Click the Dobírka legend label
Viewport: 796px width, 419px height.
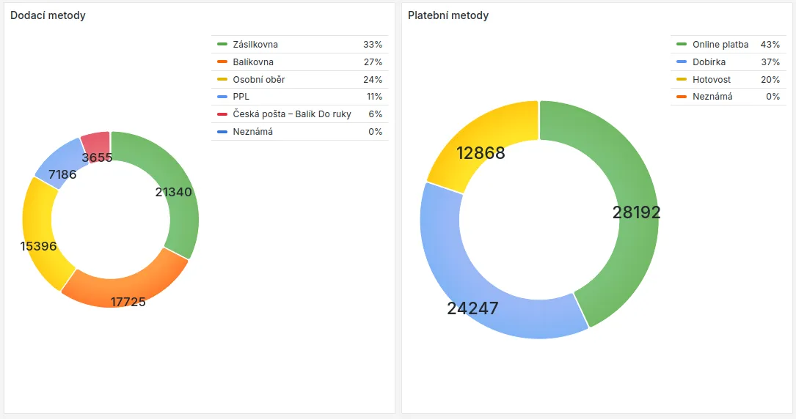(709, 62)
